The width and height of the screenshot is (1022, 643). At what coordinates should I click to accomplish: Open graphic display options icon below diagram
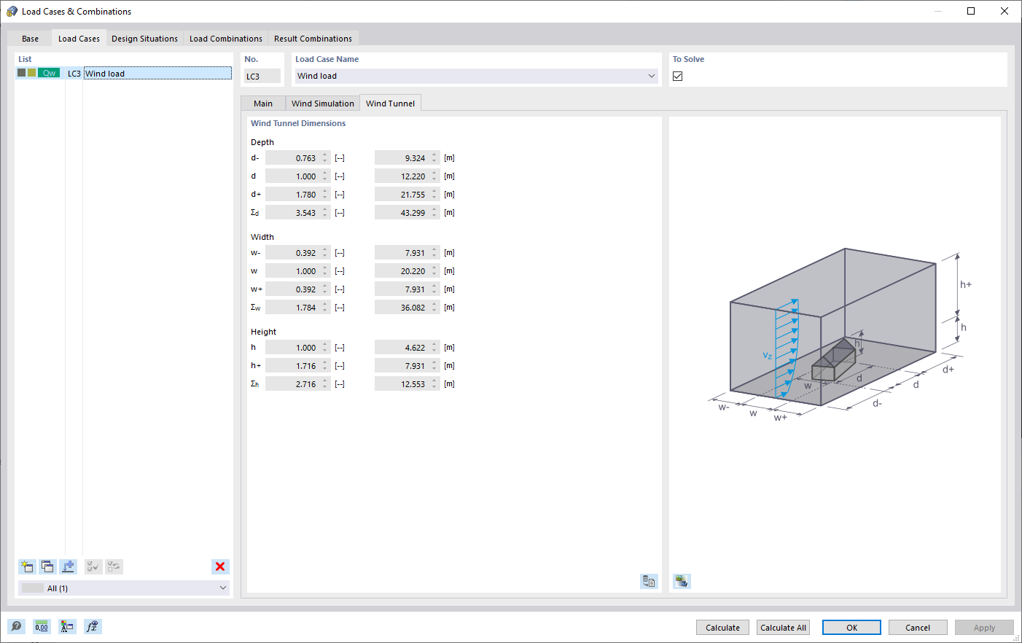(682, 581)
